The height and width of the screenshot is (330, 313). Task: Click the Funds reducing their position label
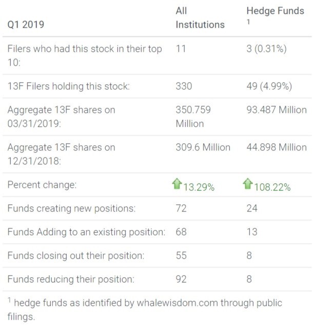pos(71,279)
